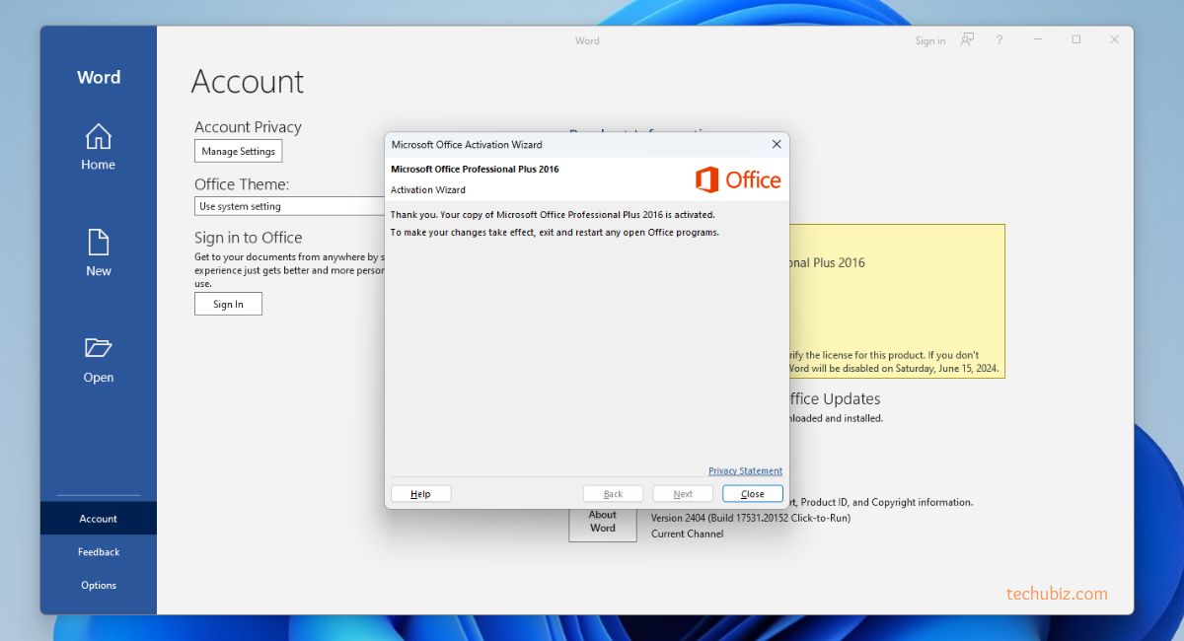Click the Open folder icon
The image size is (1184, 641).
pos(98,348)
